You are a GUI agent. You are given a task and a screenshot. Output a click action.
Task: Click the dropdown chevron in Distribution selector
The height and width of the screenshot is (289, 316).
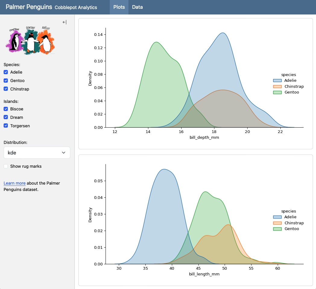coord(64,153)
